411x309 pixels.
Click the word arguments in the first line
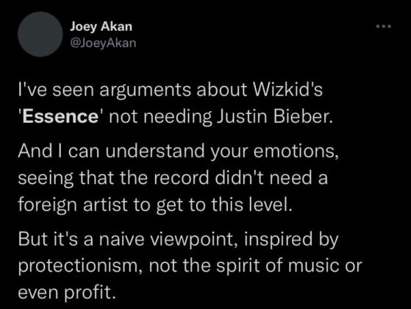[x=146, y=90]
